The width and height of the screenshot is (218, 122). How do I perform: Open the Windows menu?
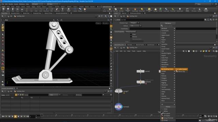(22, 4)
